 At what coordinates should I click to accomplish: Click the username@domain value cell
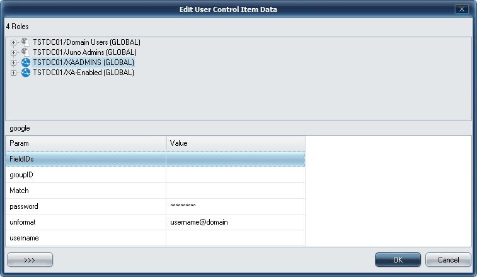coord(236,222)
